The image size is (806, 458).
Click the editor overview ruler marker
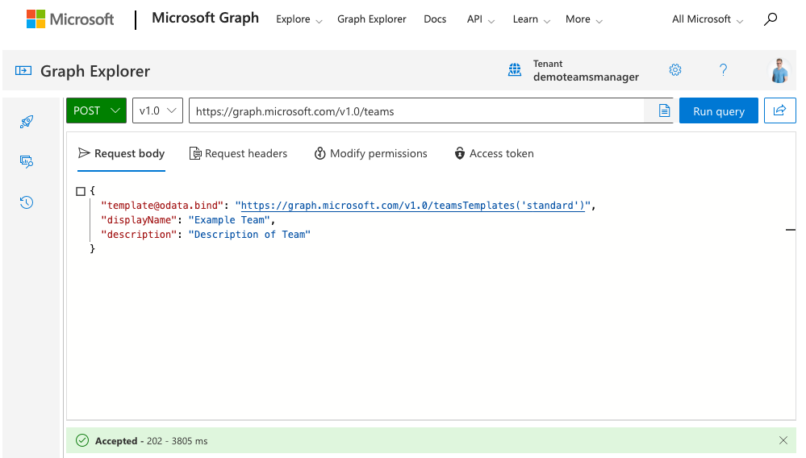click(x=791, y=230)
